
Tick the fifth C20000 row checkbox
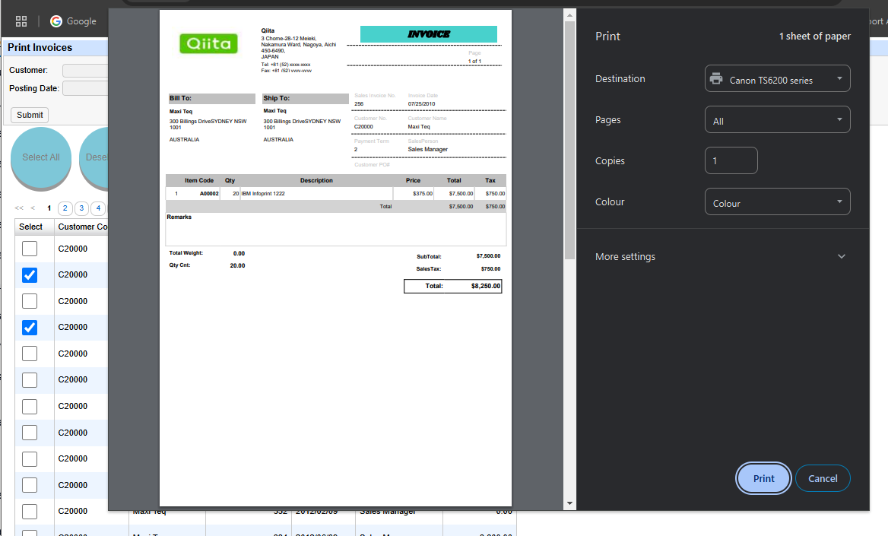30,354
